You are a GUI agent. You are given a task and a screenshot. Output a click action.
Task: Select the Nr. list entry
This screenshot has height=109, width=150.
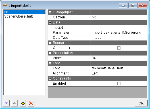point(24,12)
